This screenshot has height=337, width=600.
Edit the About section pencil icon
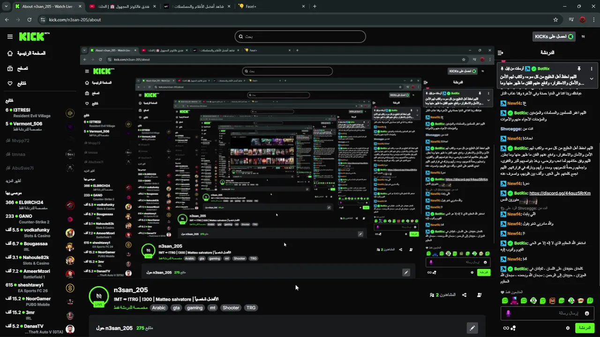click(x=472, y=328)
